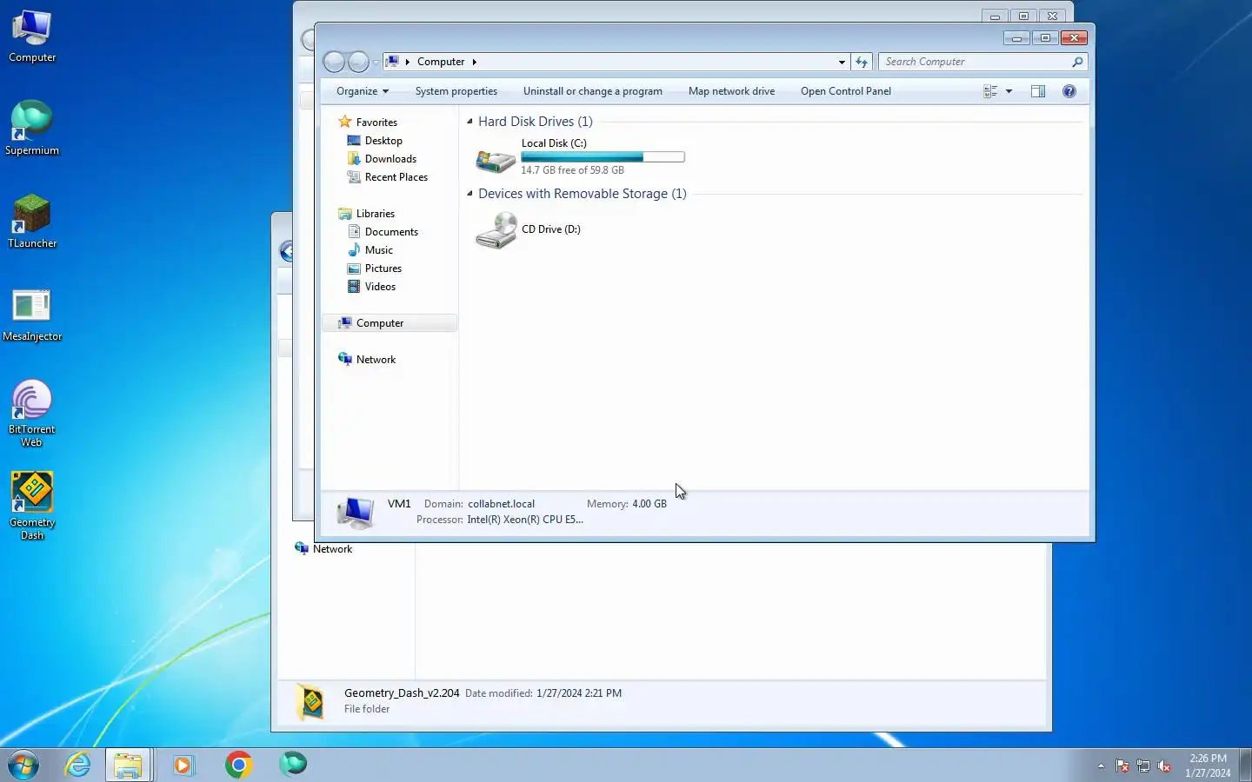Click Open Control Panel
The image size is (1252, 782).
click(846, 91)
